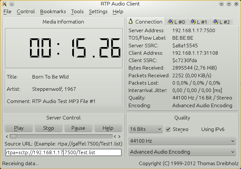The image size is (241, 169).
Task: Click the Source URL input field
Action: point(63,153)
